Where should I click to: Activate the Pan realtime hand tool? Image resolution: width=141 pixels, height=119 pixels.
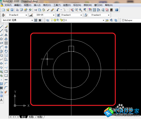(x=72, y=10)
